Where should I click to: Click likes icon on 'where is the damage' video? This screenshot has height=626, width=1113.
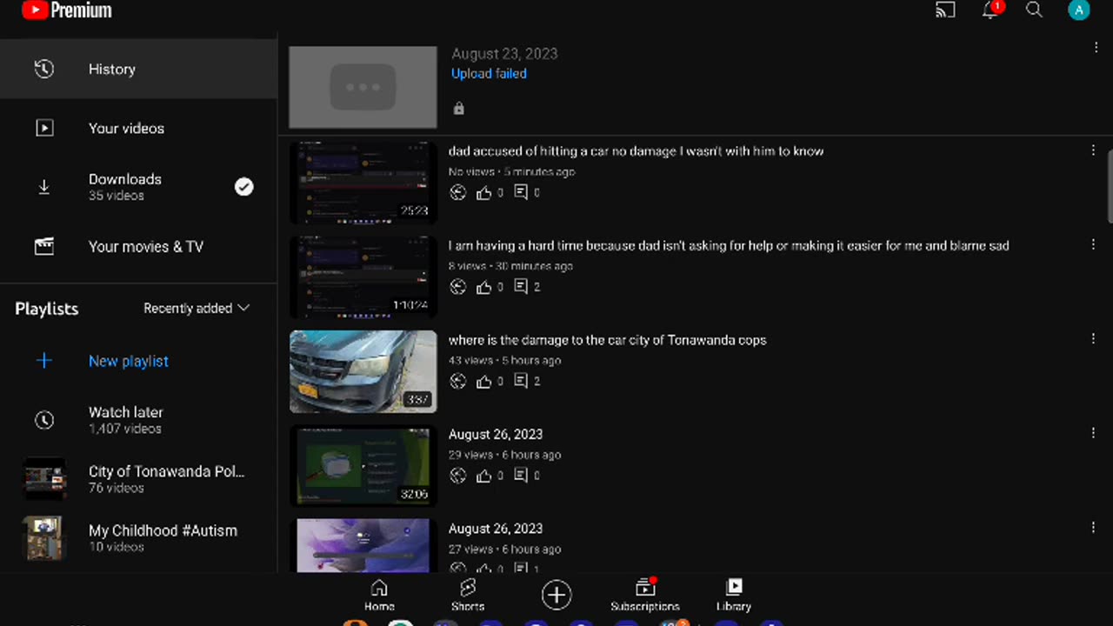[484, 381]
